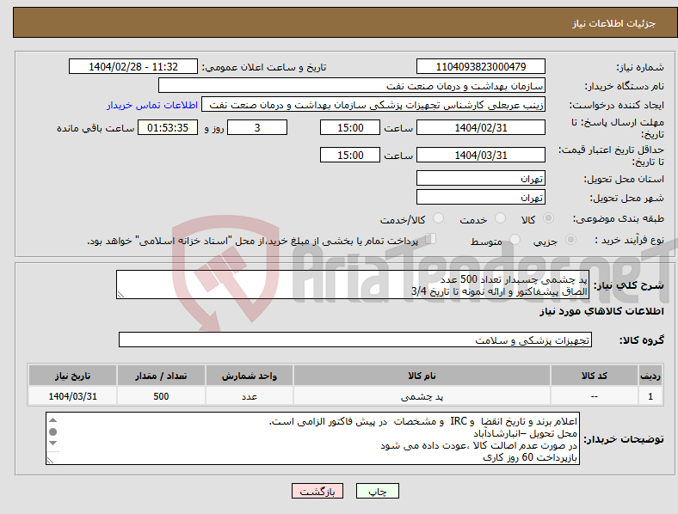Select the متوسط purchase type radio
Viewport: 678px width, 514px height.
pyautogui.click(x=515, y=239)
